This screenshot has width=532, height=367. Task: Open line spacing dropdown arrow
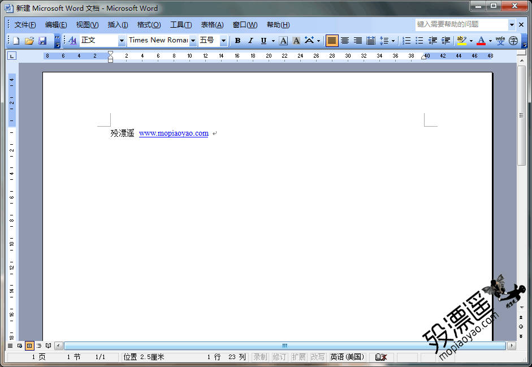(393, 41)
